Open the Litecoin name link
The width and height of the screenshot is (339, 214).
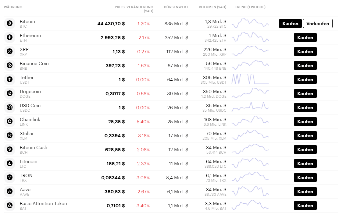tap(29, 162)
